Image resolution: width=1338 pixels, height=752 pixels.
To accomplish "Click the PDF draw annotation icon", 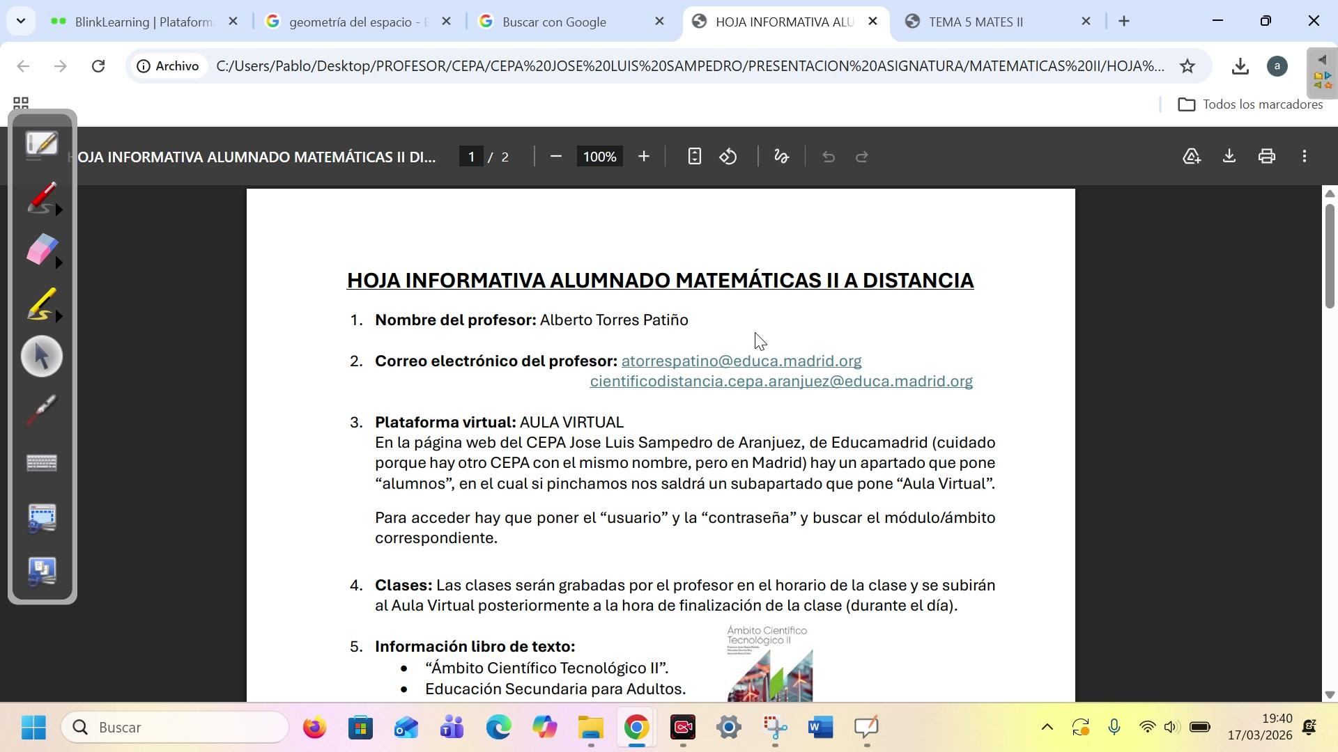I will point(781,157).
